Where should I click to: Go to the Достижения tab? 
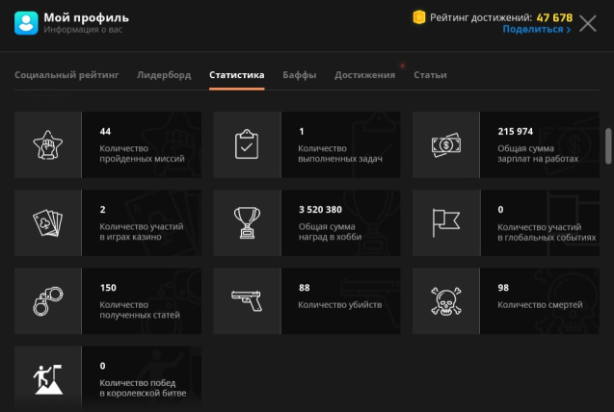point(365,75)
